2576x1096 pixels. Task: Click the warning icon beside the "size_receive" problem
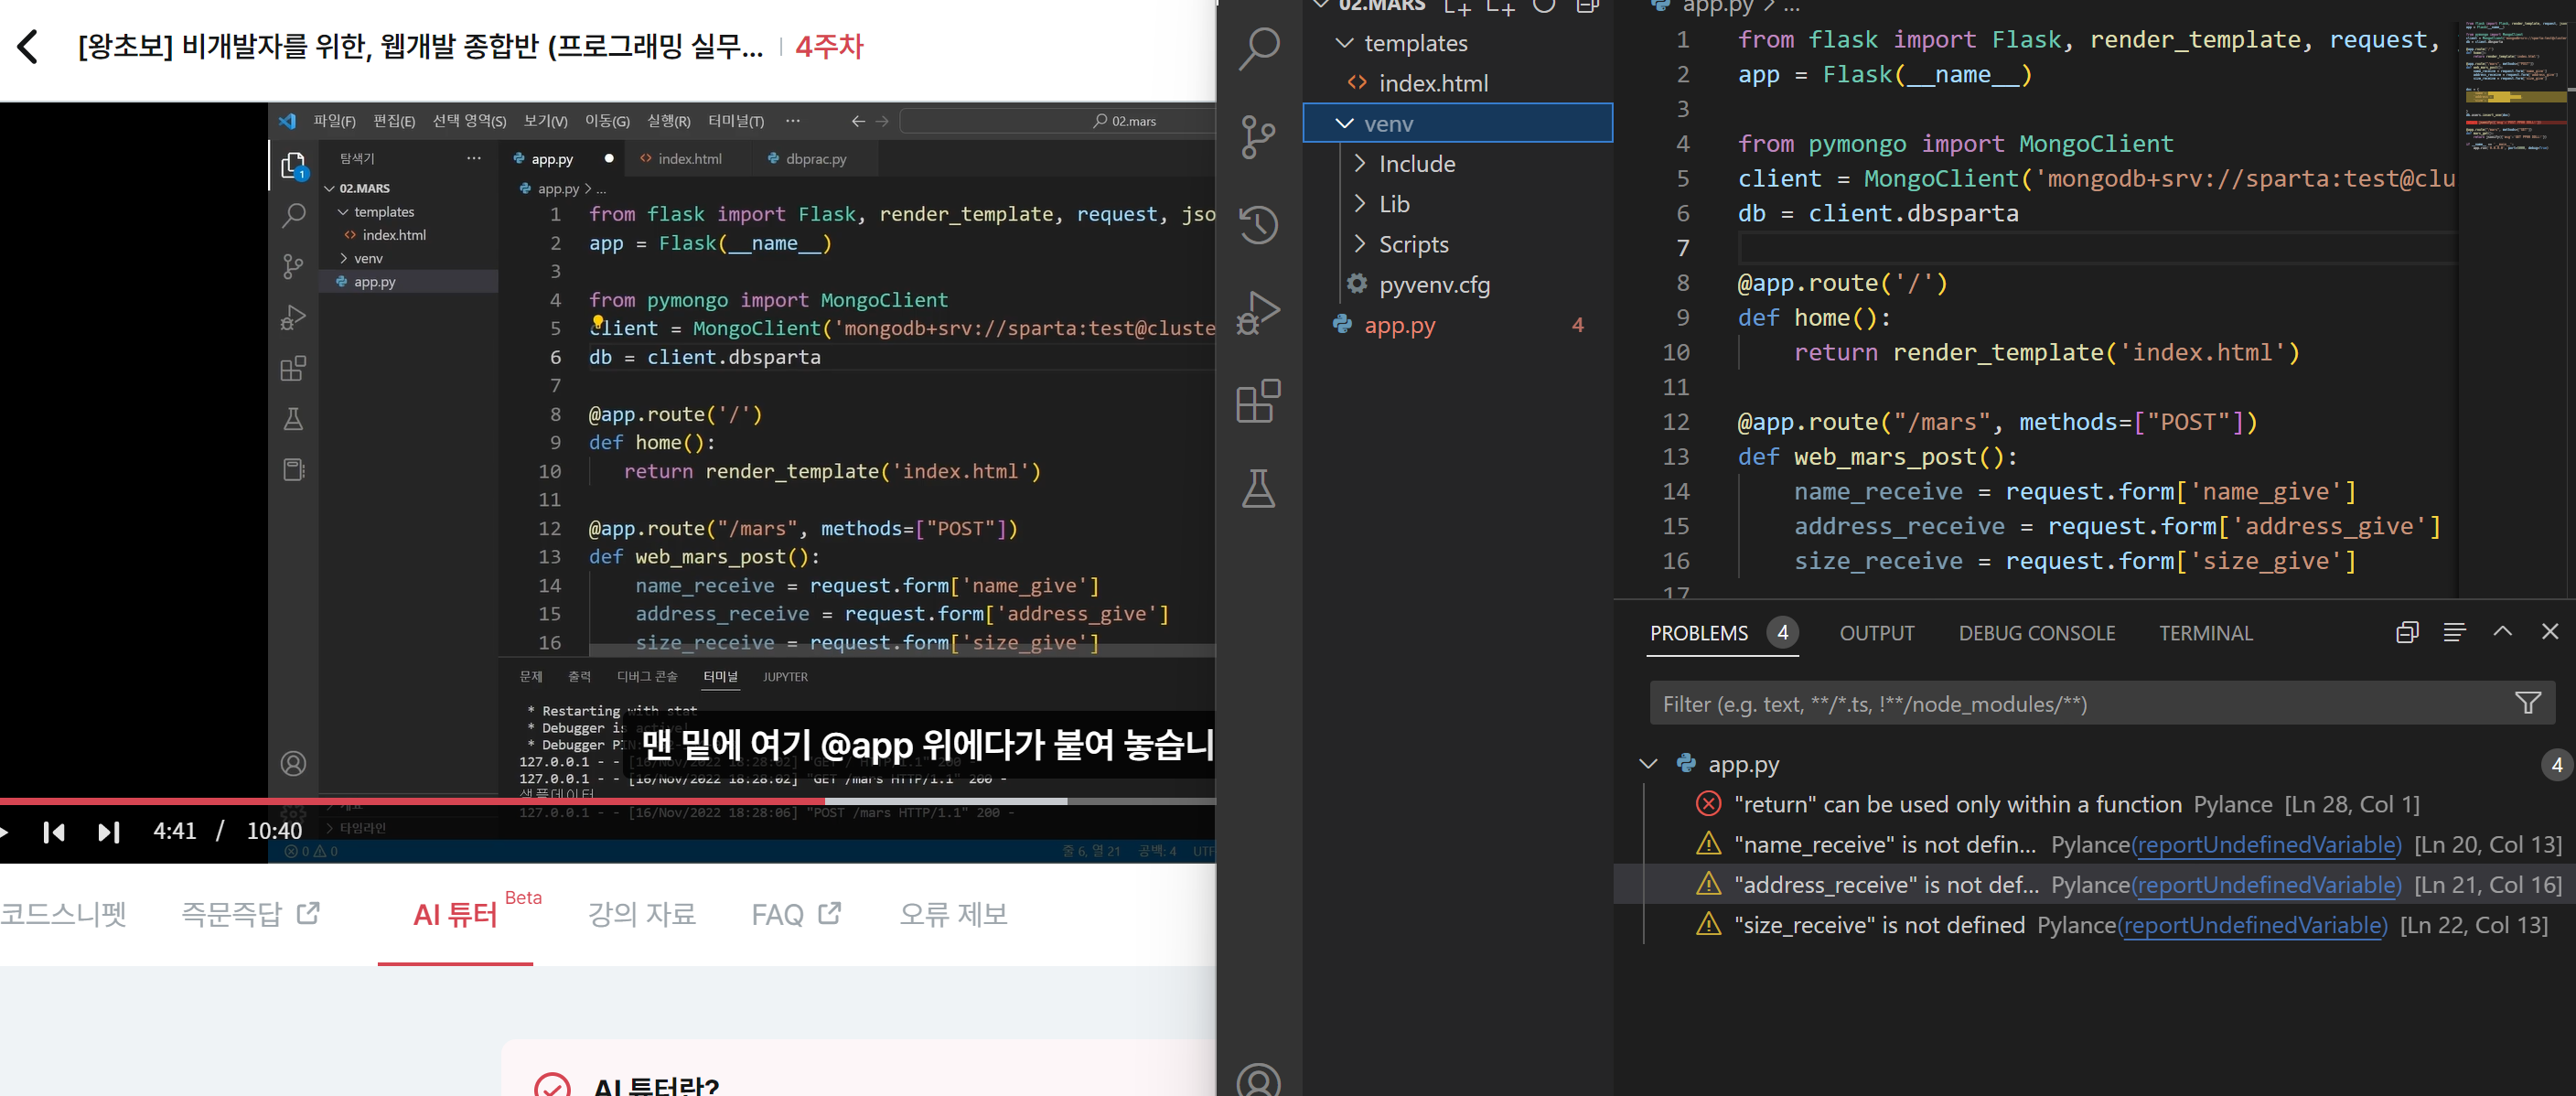(x=1708, y=924)
